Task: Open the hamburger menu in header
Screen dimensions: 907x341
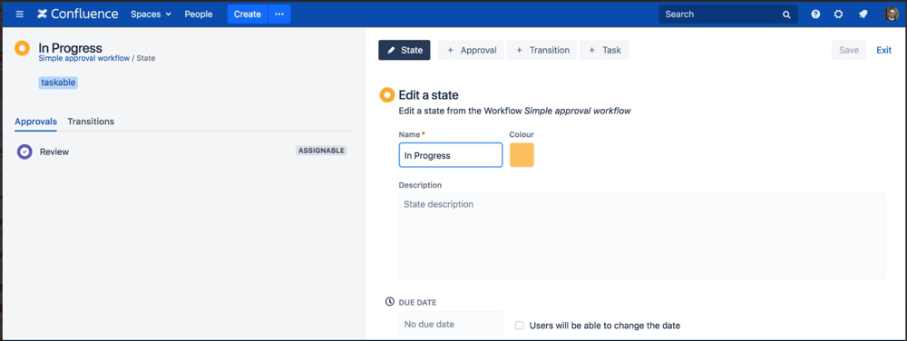Action: coord(20,15)
